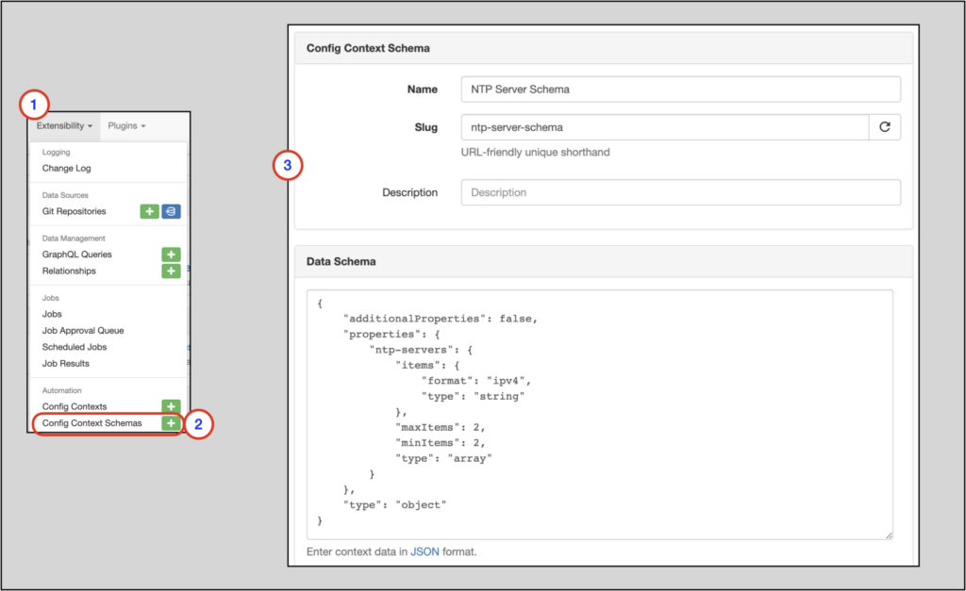The height and width of the screenshot is (591, 966).
Task: Click the plus icon beside Config Contexts
Action: tap(172, 406)
